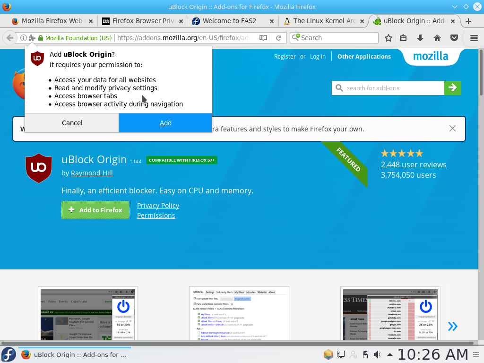Image resolution: width=484 pixels, height=363 pixels.
Task: Cancel the uBlock Origin install prompt
Action: (72, 123)
